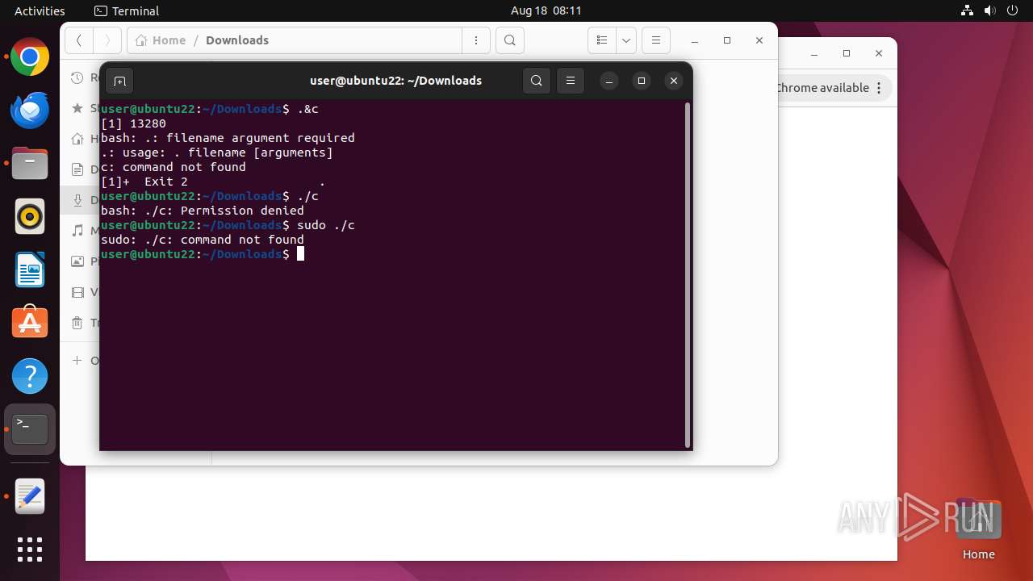This screenshot has width=1033, height=581.
Task: Click the 'sudo ./c' command text
Action: point(326,225)
